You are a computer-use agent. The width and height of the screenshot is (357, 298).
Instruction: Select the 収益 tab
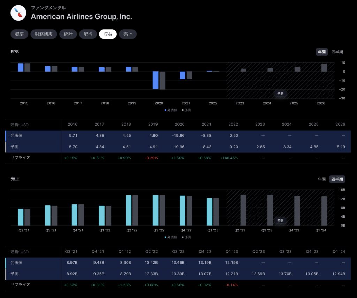click(108, 34)
